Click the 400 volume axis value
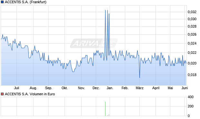Screen dimensions: 200x119 [x=191, y=97]
